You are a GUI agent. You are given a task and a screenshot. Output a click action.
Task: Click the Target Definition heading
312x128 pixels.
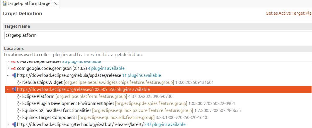coord(22,13)
